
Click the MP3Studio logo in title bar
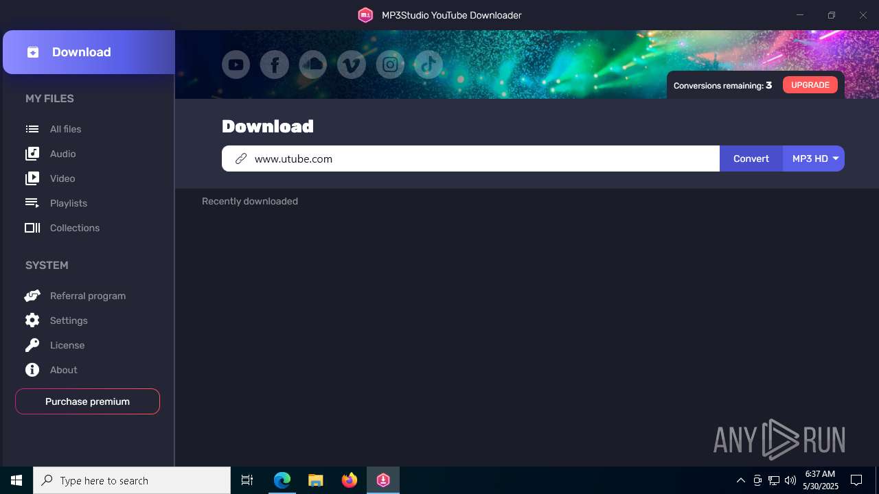click(x=365, y=15)
